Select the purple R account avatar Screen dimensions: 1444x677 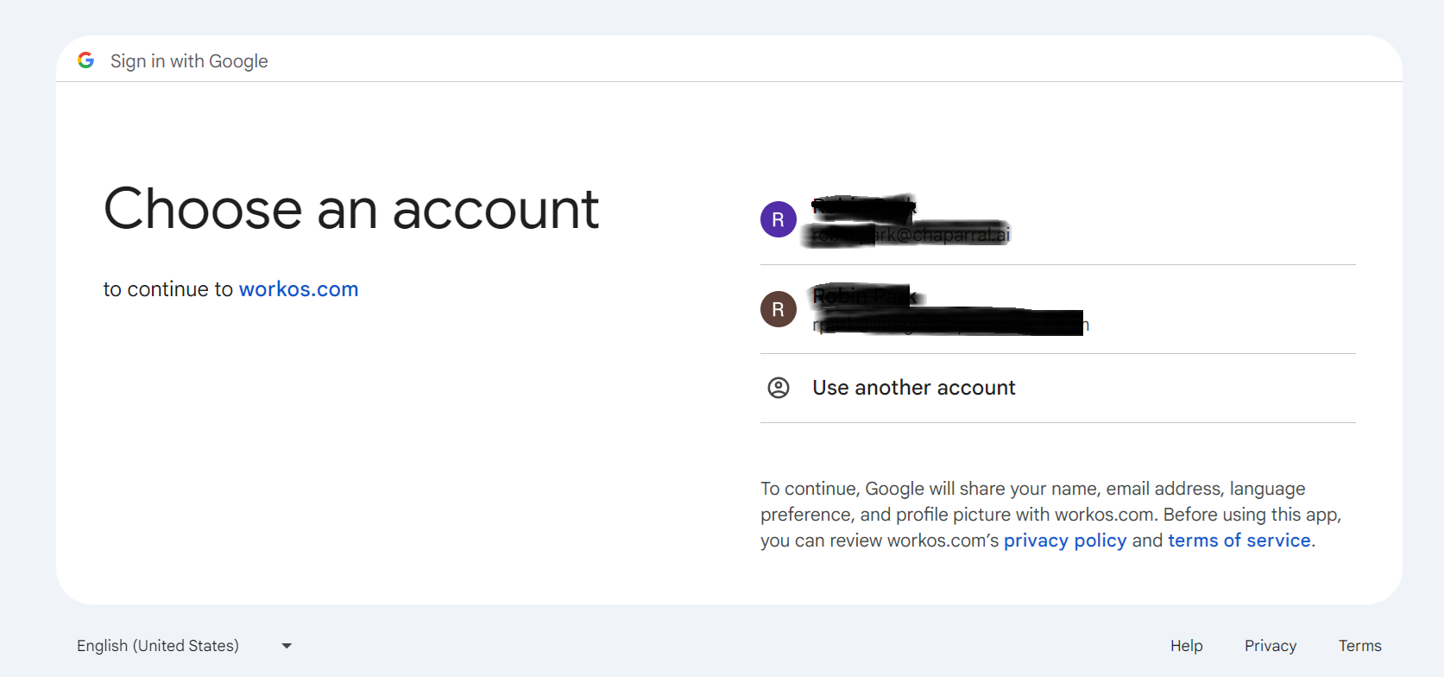(x=778, y=219)
